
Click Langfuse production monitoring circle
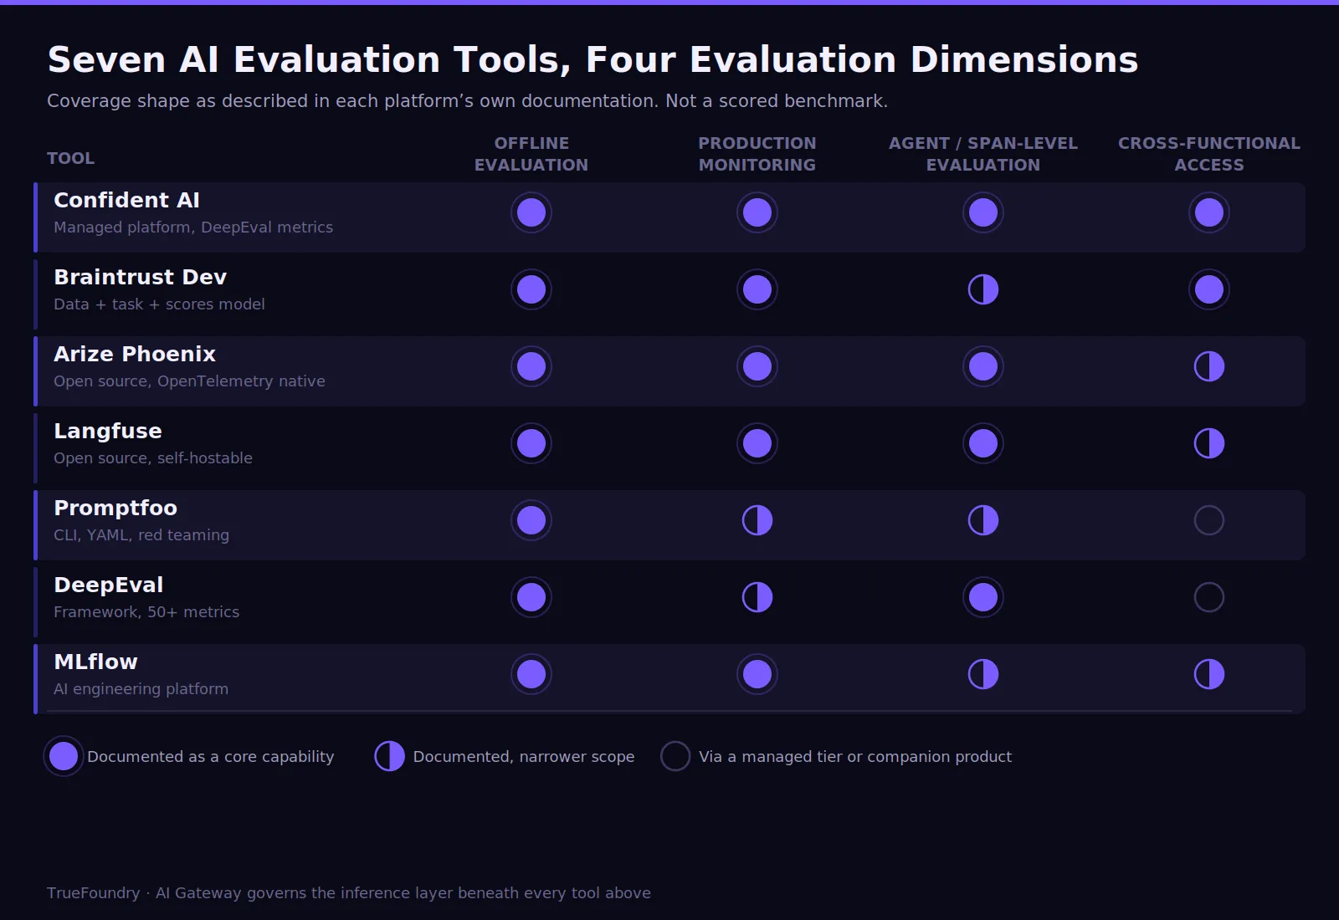click(x=757, y=443)
